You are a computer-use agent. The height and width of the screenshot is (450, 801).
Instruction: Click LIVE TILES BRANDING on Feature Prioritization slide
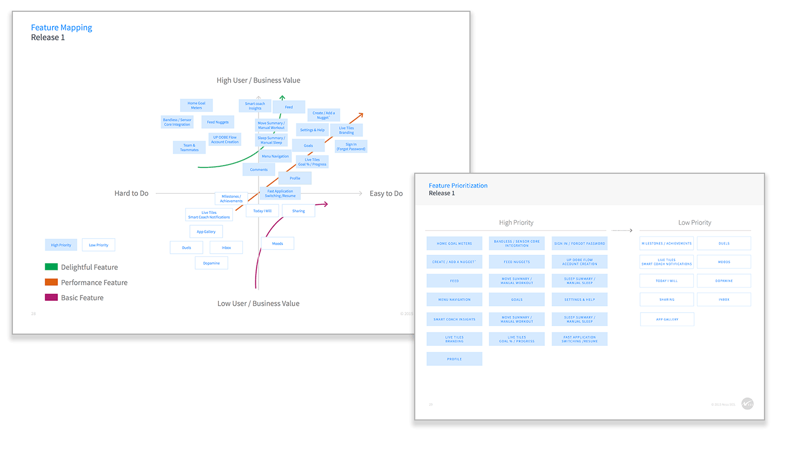tap(454, 339)
